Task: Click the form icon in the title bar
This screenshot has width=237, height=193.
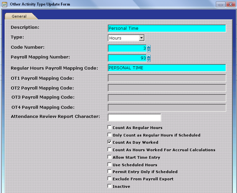Action: pos(4,4)
